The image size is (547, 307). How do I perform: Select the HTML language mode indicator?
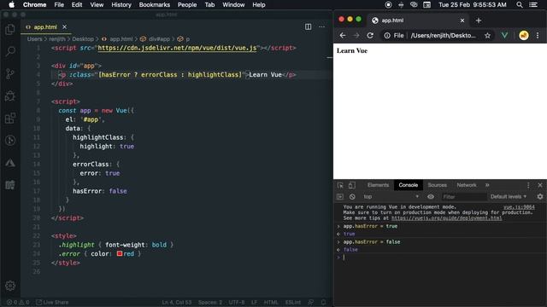coord(271,303)
